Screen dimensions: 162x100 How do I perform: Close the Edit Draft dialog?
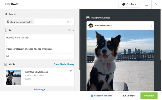click(156, 4)
